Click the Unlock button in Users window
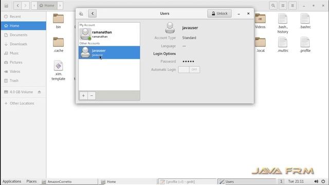 point(220,13)
